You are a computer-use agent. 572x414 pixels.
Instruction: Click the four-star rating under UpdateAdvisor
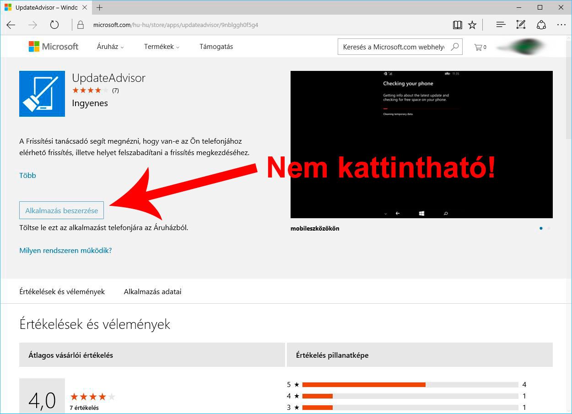91,91
